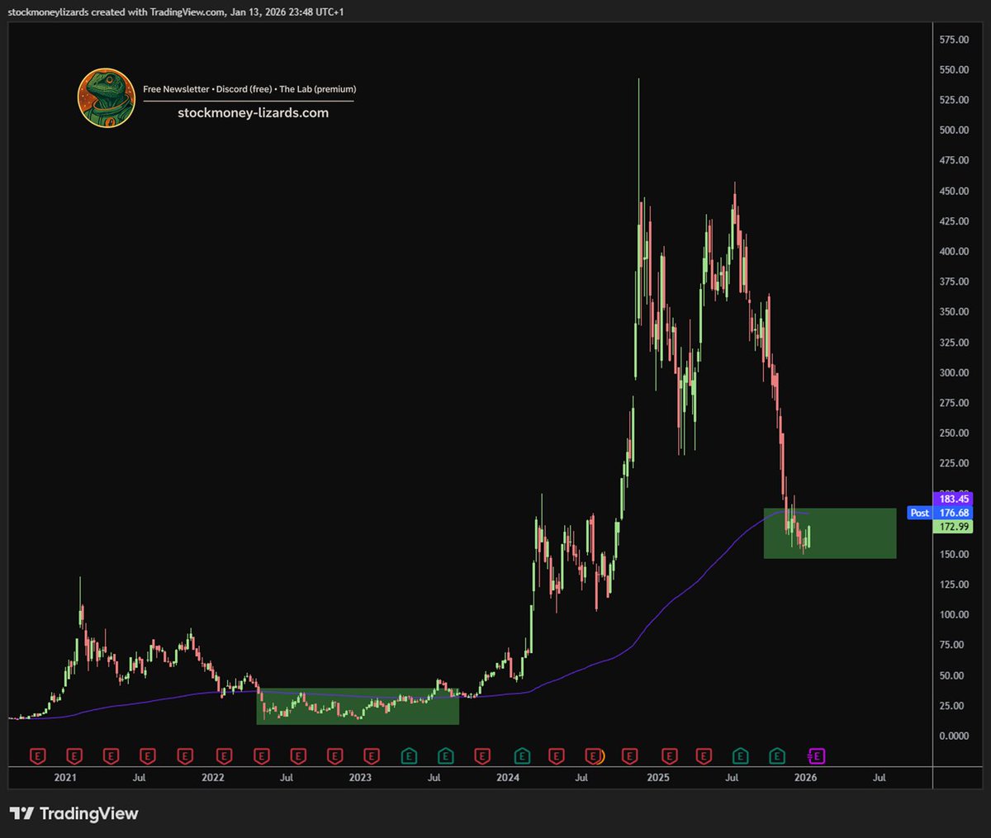The height and width of the screenshot is (838, 991).
Task: Select the green earnings marker above Jul 2025
Action: [x=740, y=755]
